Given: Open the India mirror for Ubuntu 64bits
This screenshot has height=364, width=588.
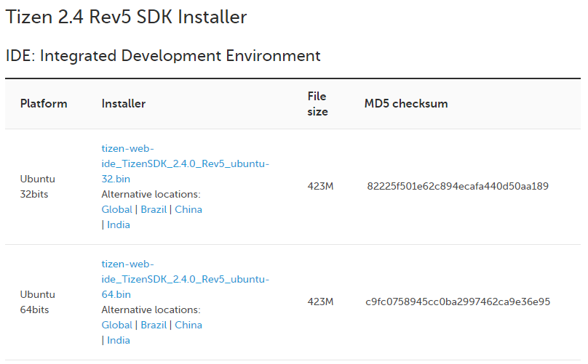Looking at the screenshot, I should tap(119, 340).
